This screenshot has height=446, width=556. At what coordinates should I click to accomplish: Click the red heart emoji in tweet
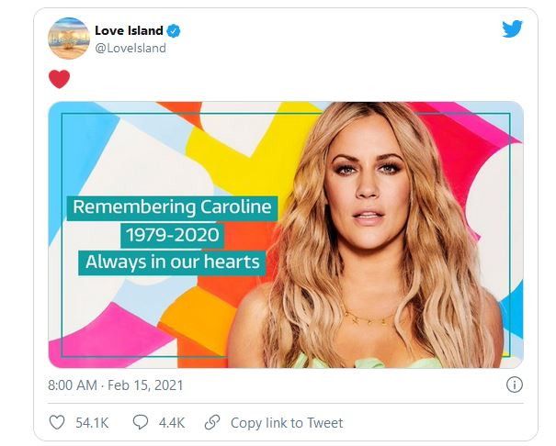tap(60, 79)
